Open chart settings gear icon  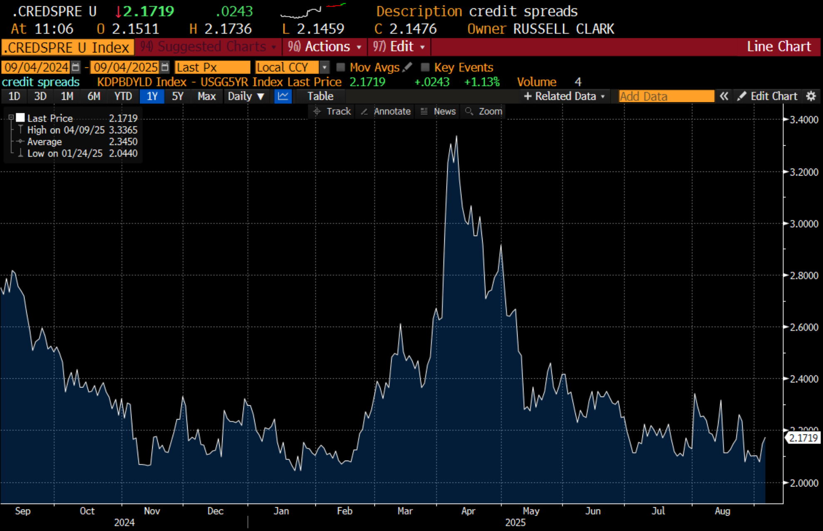coord(811,97)
